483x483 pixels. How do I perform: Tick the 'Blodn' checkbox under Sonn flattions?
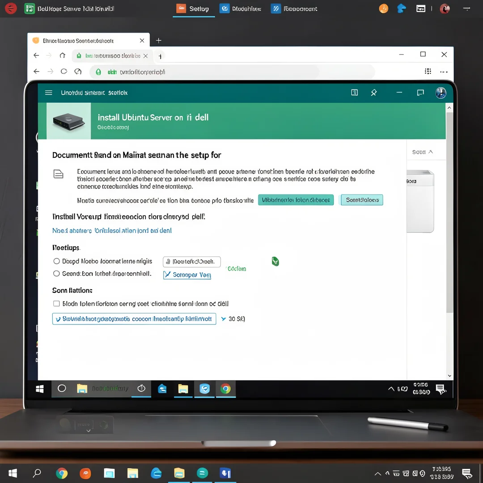click(56, 304)
